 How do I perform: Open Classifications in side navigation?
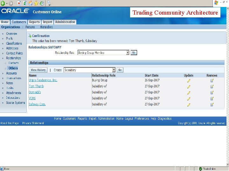[14, 43]
